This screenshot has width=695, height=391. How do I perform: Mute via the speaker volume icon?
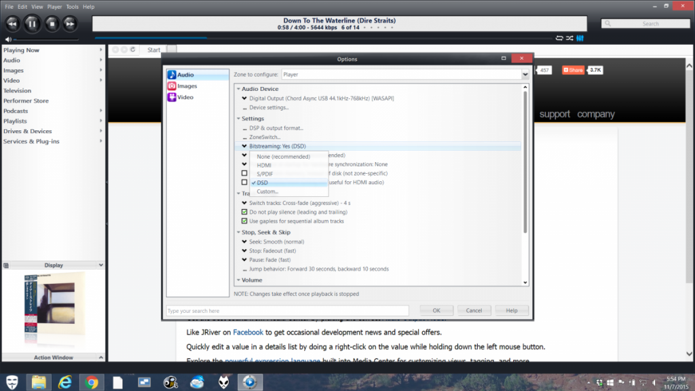pos(8,39)
